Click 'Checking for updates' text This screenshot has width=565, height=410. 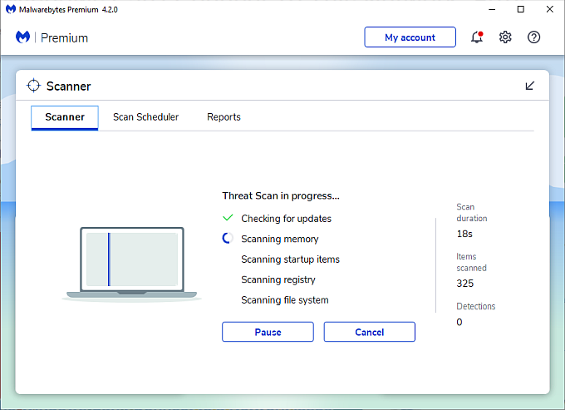point(286,219)
